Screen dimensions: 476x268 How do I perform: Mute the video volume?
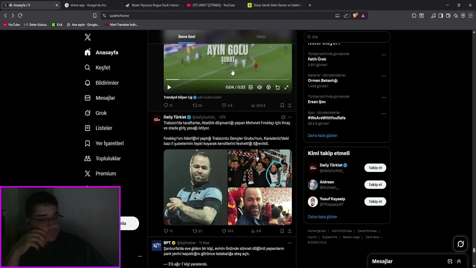[260, 87]
